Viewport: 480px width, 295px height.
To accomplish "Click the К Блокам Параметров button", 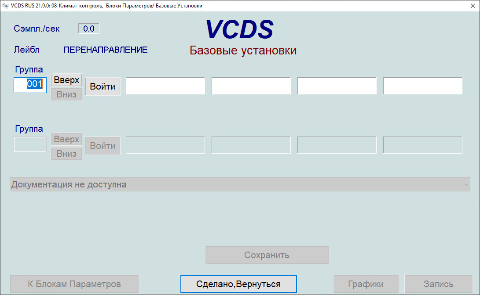I will (x=74, y=284).
